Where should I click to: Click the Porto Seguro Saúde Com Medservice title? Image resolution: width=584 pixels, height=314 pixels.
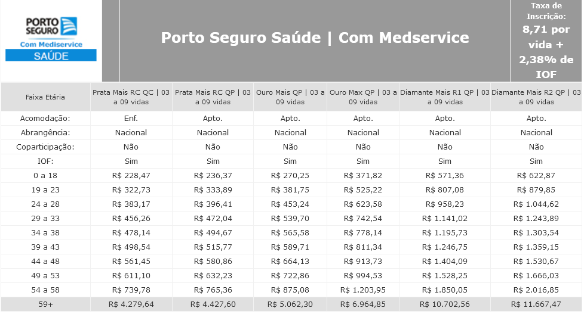[x=315, y=38]
